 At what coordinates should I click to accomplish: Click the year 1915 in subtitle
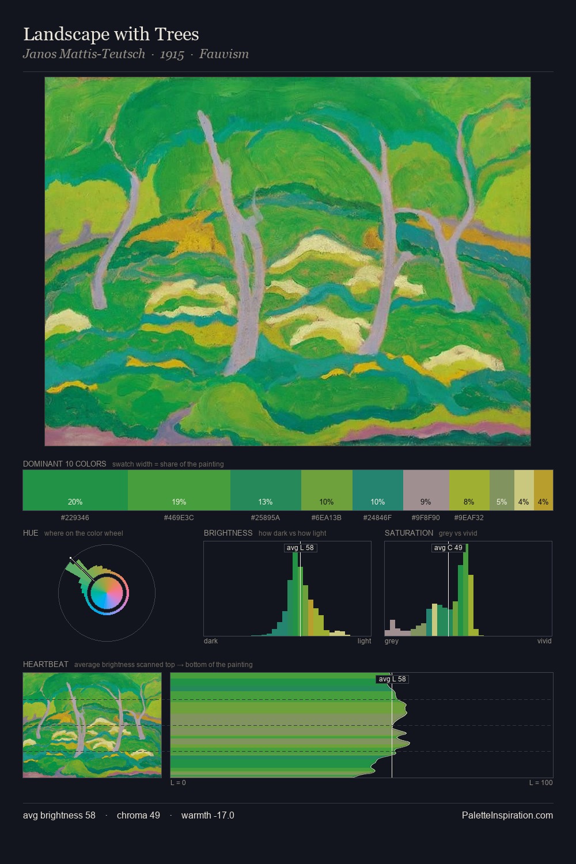tap(172, 54)
